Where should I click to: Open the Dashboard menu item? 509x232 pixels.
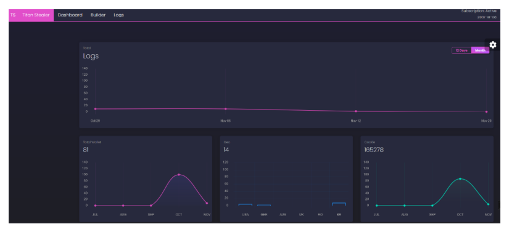pos(70,15)
